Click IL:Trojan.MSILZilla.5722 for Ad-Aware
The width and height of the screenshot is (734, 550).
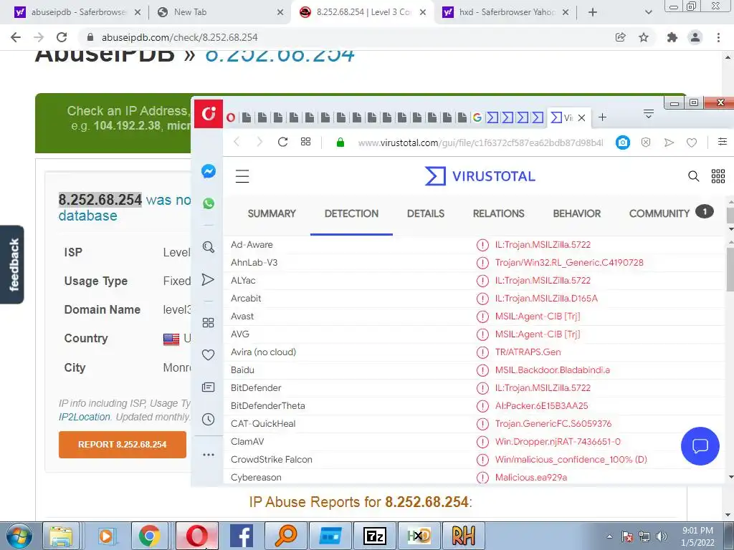tap(543, 245)
